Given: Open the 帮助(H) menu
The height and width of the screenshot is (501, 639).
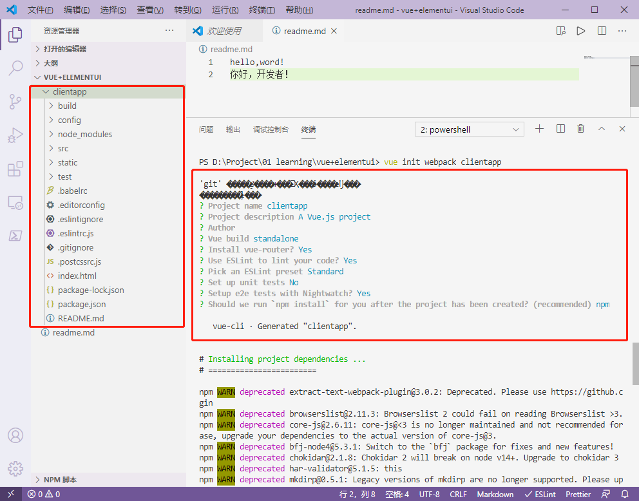Looking at the screenshot, I should coord(300,10).
